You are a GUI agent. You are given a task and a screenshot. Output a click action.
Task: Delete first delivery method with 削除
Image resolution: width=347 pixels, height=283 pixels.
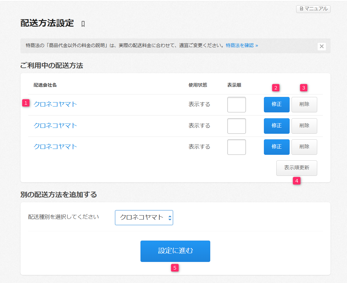coord(304,105)
